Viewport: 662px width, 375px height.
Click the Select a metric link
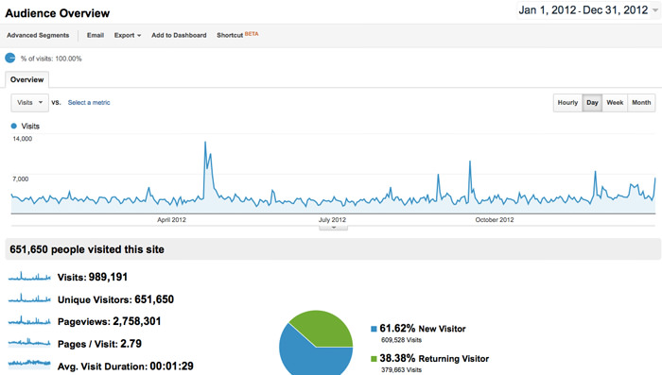(x=89, y=103)
